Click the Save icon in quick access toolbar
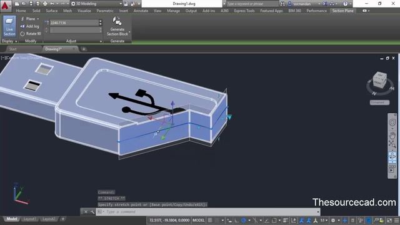 pyautogui.click(x=31, y=4)
